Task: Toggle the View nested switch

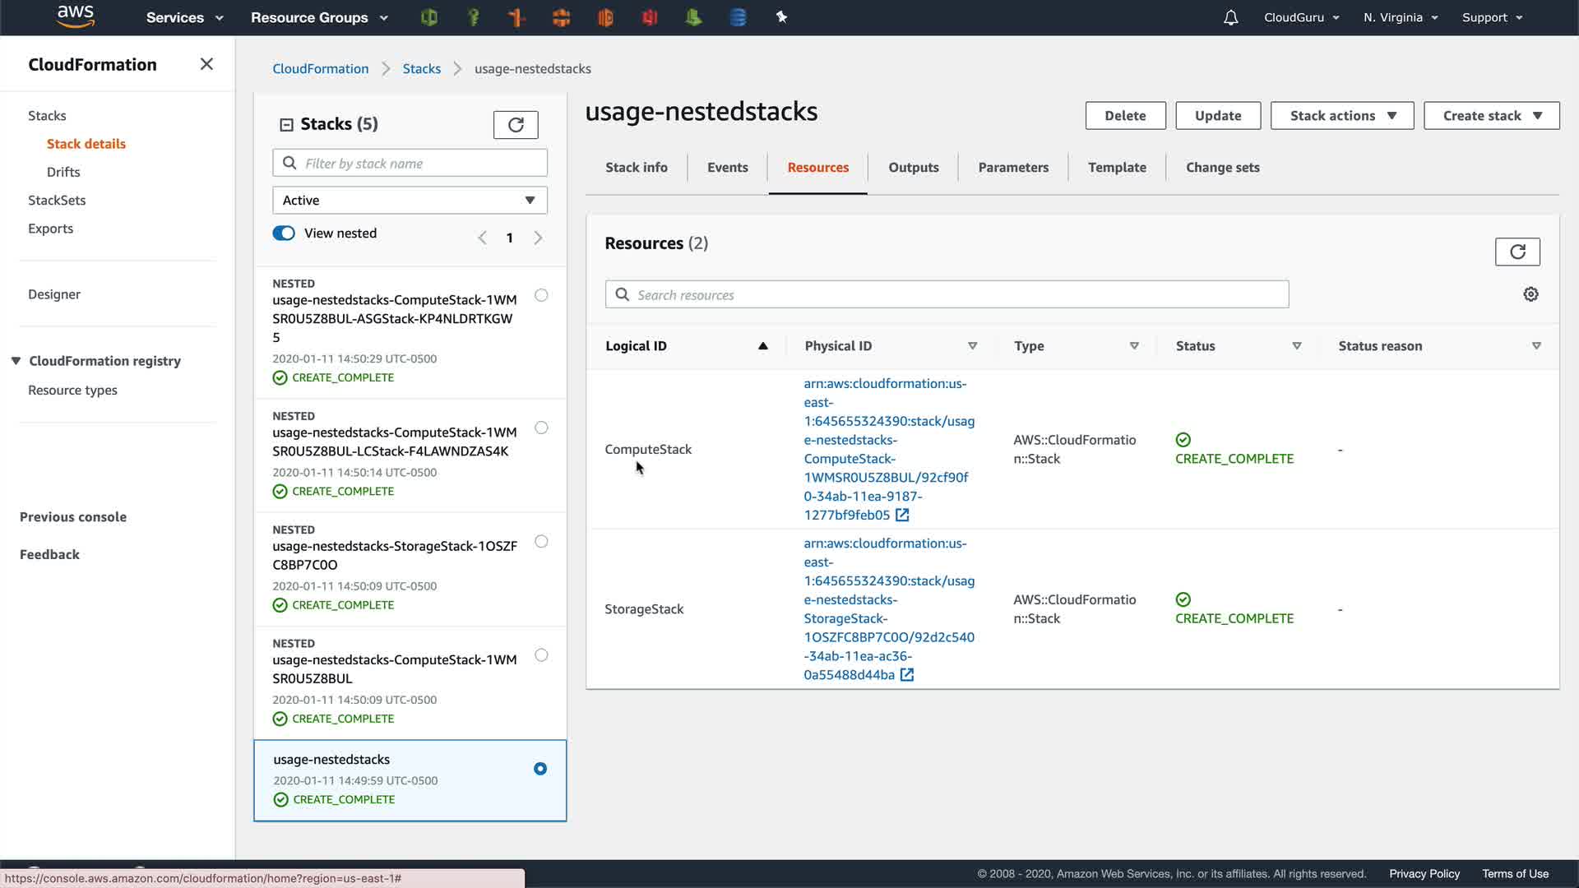Action: tap(284, 234)
